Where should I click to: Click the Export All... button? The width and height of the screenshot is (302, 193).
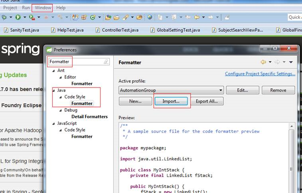click(207, 101)
